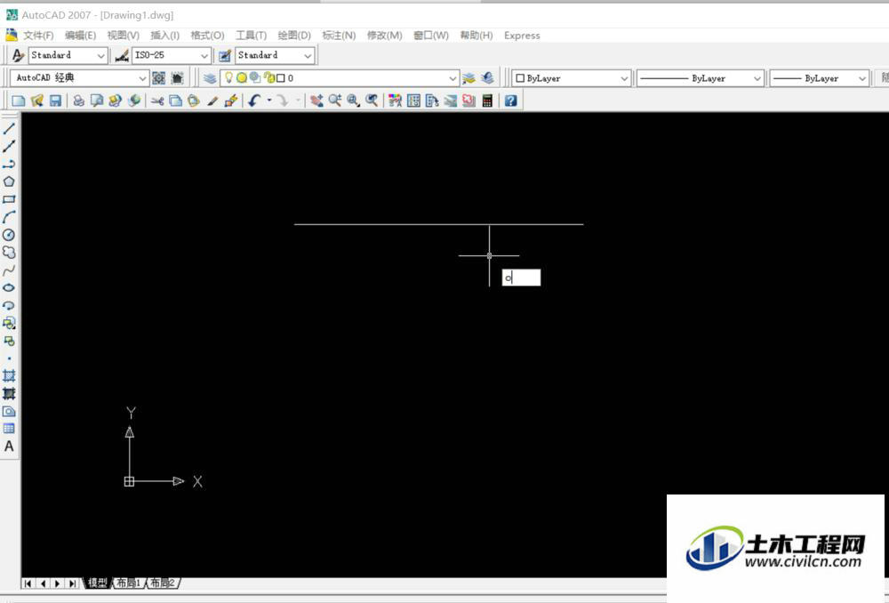Open the 绘图(D) menu
This screenshot has width=889, height=603.
coord(294,36)
